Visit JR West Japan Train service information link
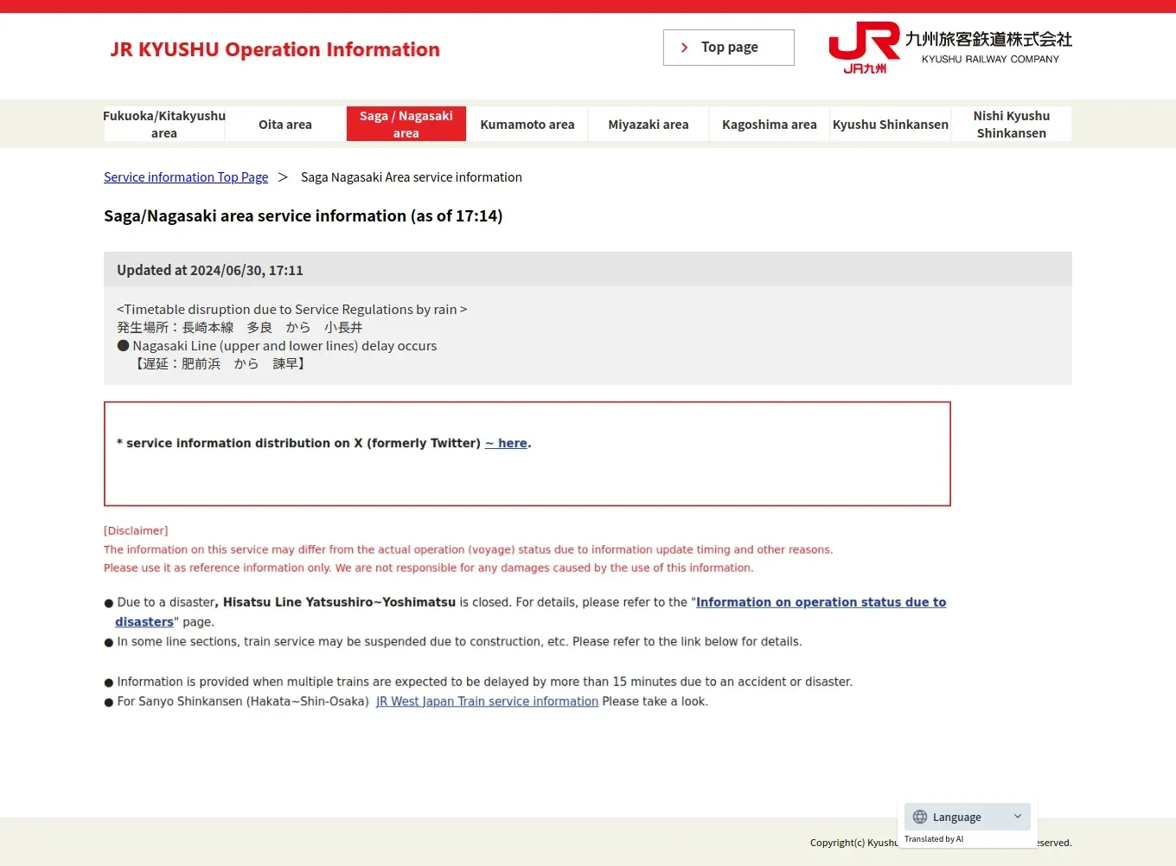 pyautogui.click(x=487, y=702)
